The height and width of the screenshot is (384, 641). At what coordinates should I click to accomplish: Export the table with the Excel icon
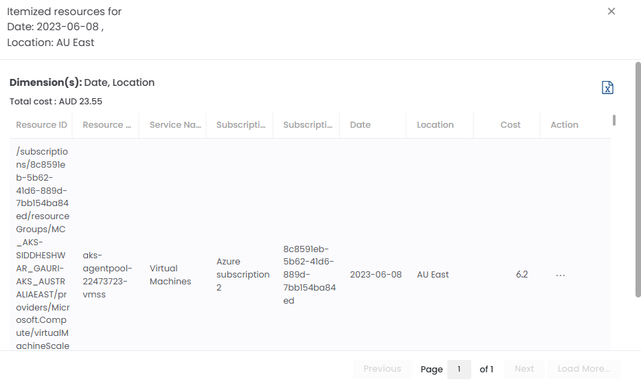pyautogui.click(x=607, y=87)
